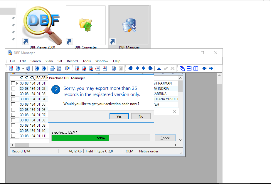Screen dimensions: 271x184
Task: Click the table scroll right arrow
Action: [x=175, y=145]
